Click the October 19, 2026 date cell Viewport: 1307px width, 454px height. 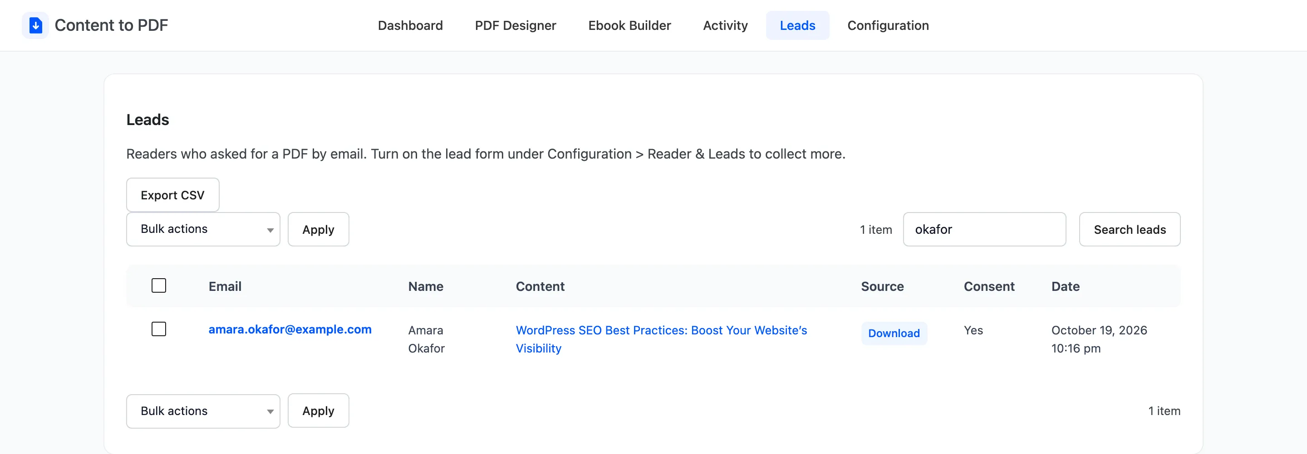click(1099, 339)
